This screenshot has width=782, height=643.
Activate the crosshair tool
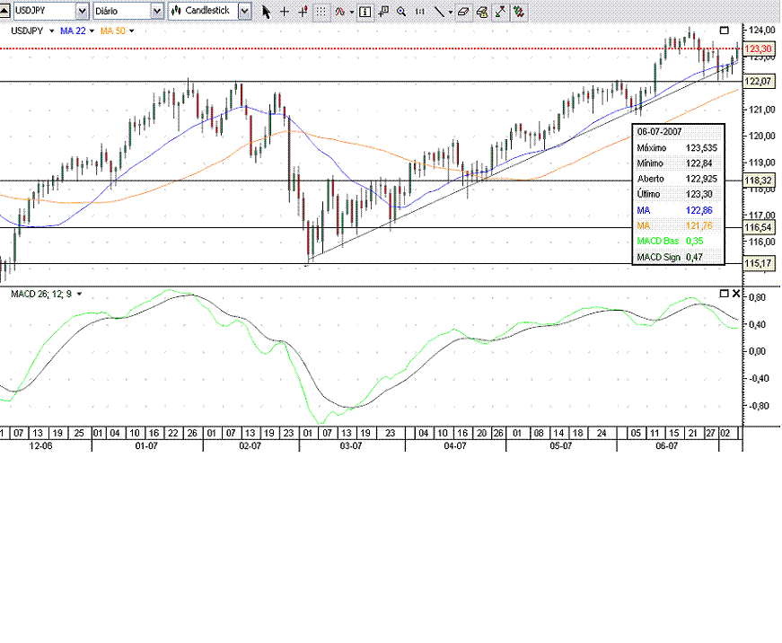(284, 11)
